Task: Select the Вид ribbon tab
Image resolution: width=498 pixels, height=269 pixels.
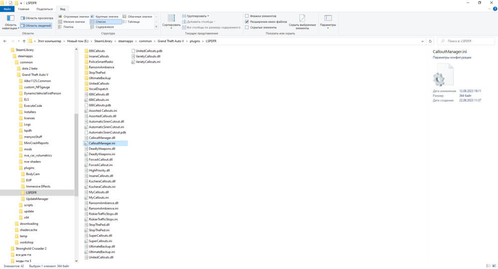Action: [63, 9]
